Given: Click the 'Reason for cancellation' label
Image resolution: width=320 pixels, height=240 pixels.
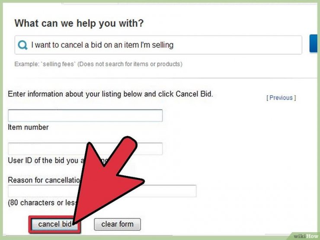Looking at the screenshot, I should coord(44,180).
